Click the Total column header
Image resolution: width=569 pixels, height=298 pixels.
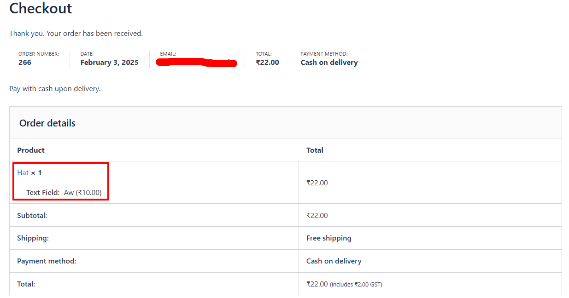tap(315, 150)
